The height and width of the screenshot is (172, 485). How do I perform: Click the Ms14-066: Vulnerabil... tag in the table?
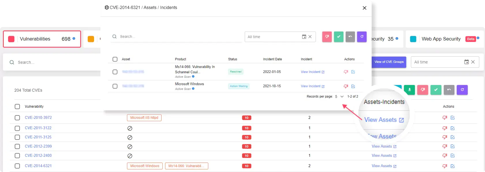(186, 166)
